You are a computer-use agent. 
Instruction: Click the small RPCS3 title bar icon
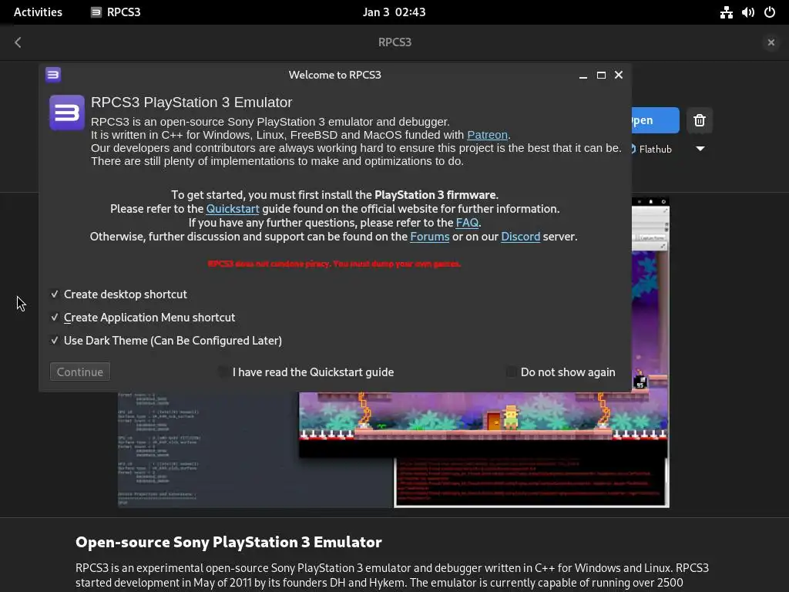point(53,75)
